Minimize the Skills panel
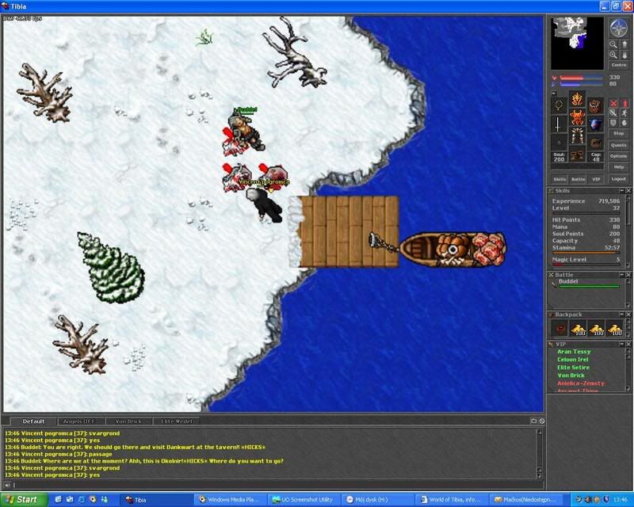 [622, 190]
